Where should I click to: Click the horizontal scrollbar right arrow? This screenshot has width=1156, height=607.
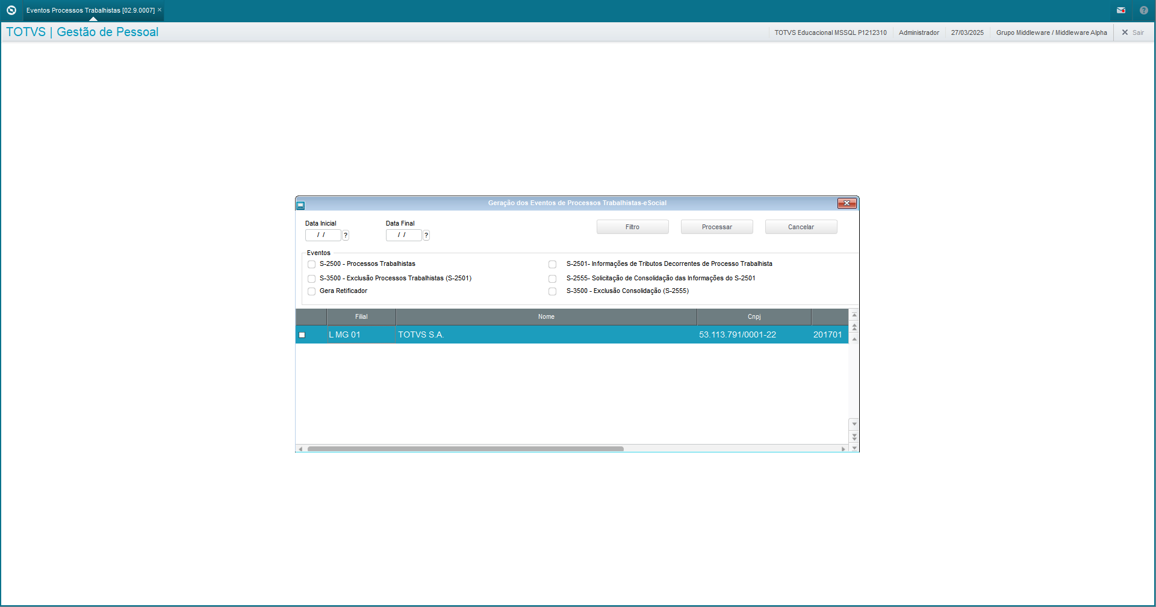844,449
